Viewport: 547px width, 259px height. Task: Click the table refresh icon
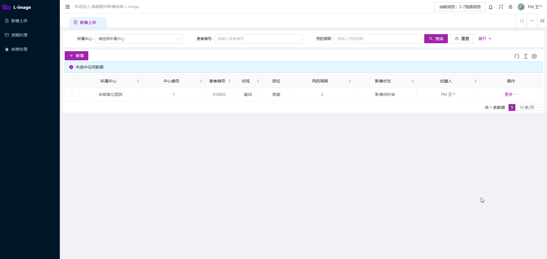(517, 56)
